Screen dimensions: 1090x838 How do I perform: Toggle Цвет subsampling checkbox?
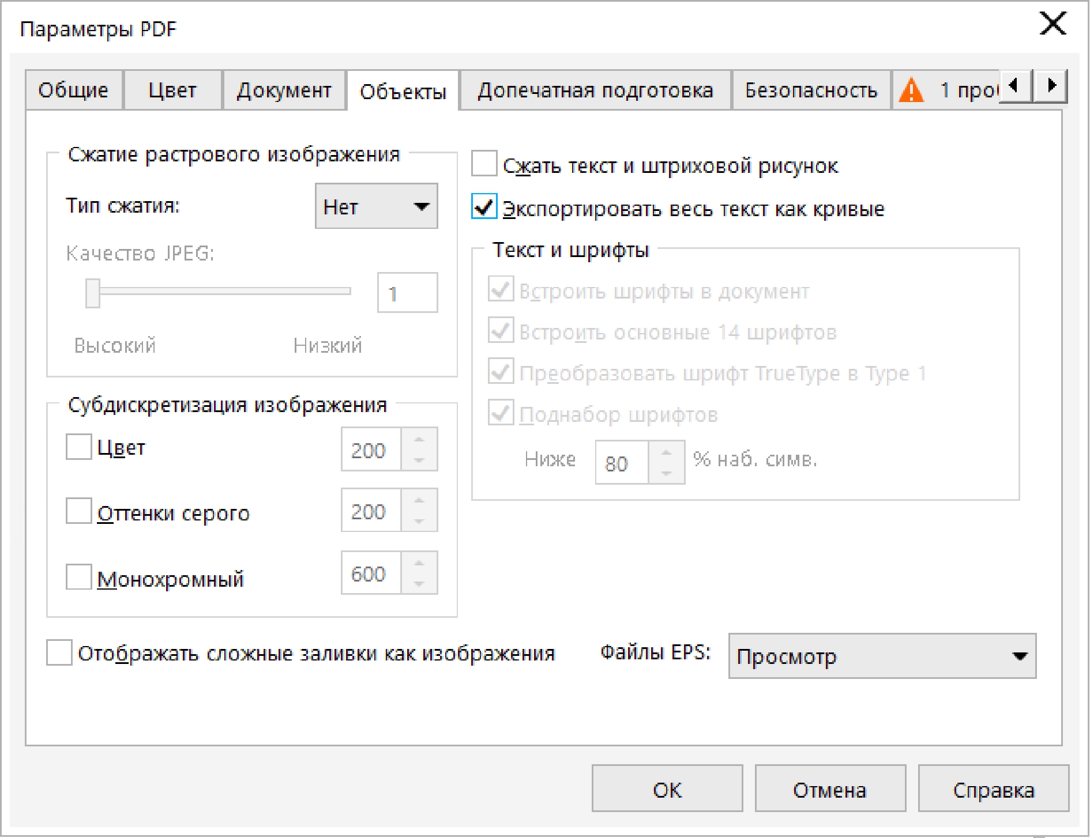pyautogui.click(x=78, y=447)
